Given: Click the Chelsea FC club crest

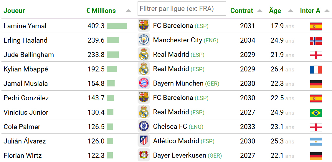Looking at the screenshot, I should click(x=144, y=126).
